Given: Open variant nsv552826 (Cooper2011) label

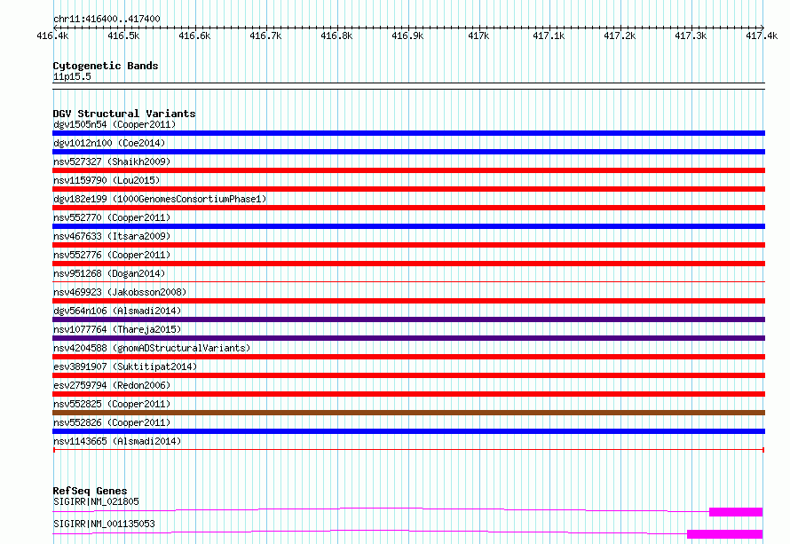Looking at the screenshot, I should click(112, 422).
